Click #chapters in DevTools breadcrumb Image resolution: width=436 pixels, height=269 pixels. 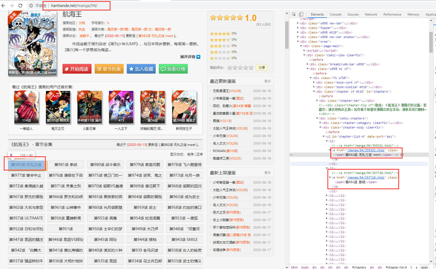point(359,267)
